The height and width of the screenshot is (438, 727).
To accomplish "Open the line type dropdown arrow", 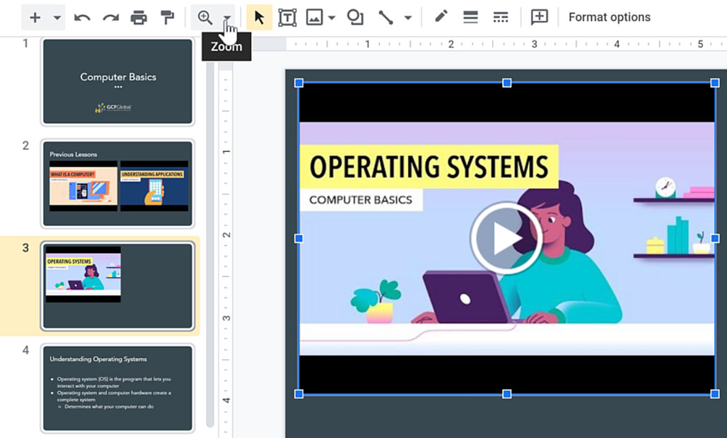I will pos(407,18).
